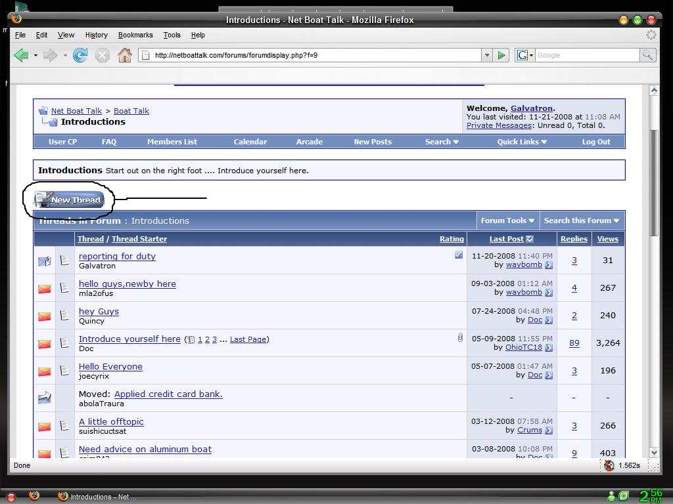Viewport: 673px width, 504px height.
Task: Open the History menu
Action: pos(96,35)
